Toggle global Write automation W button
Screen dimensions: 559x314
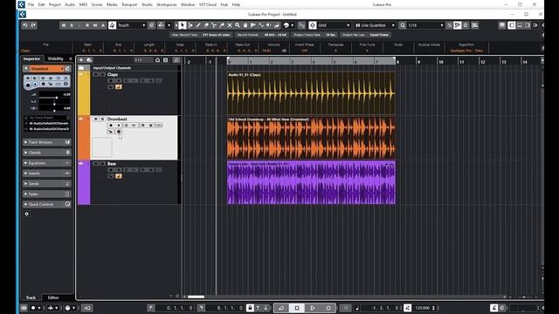[x=95, y=25]
